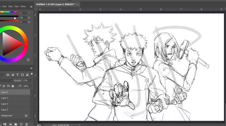Switch to the Para panel tab
Viewport: 226px width, 126px height.
pyautogui.click(x=11, y=7)
